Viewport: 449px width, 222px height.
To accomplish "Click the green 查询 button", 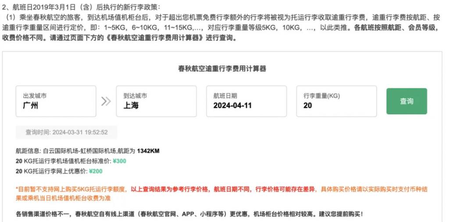I will click(406, 101).
